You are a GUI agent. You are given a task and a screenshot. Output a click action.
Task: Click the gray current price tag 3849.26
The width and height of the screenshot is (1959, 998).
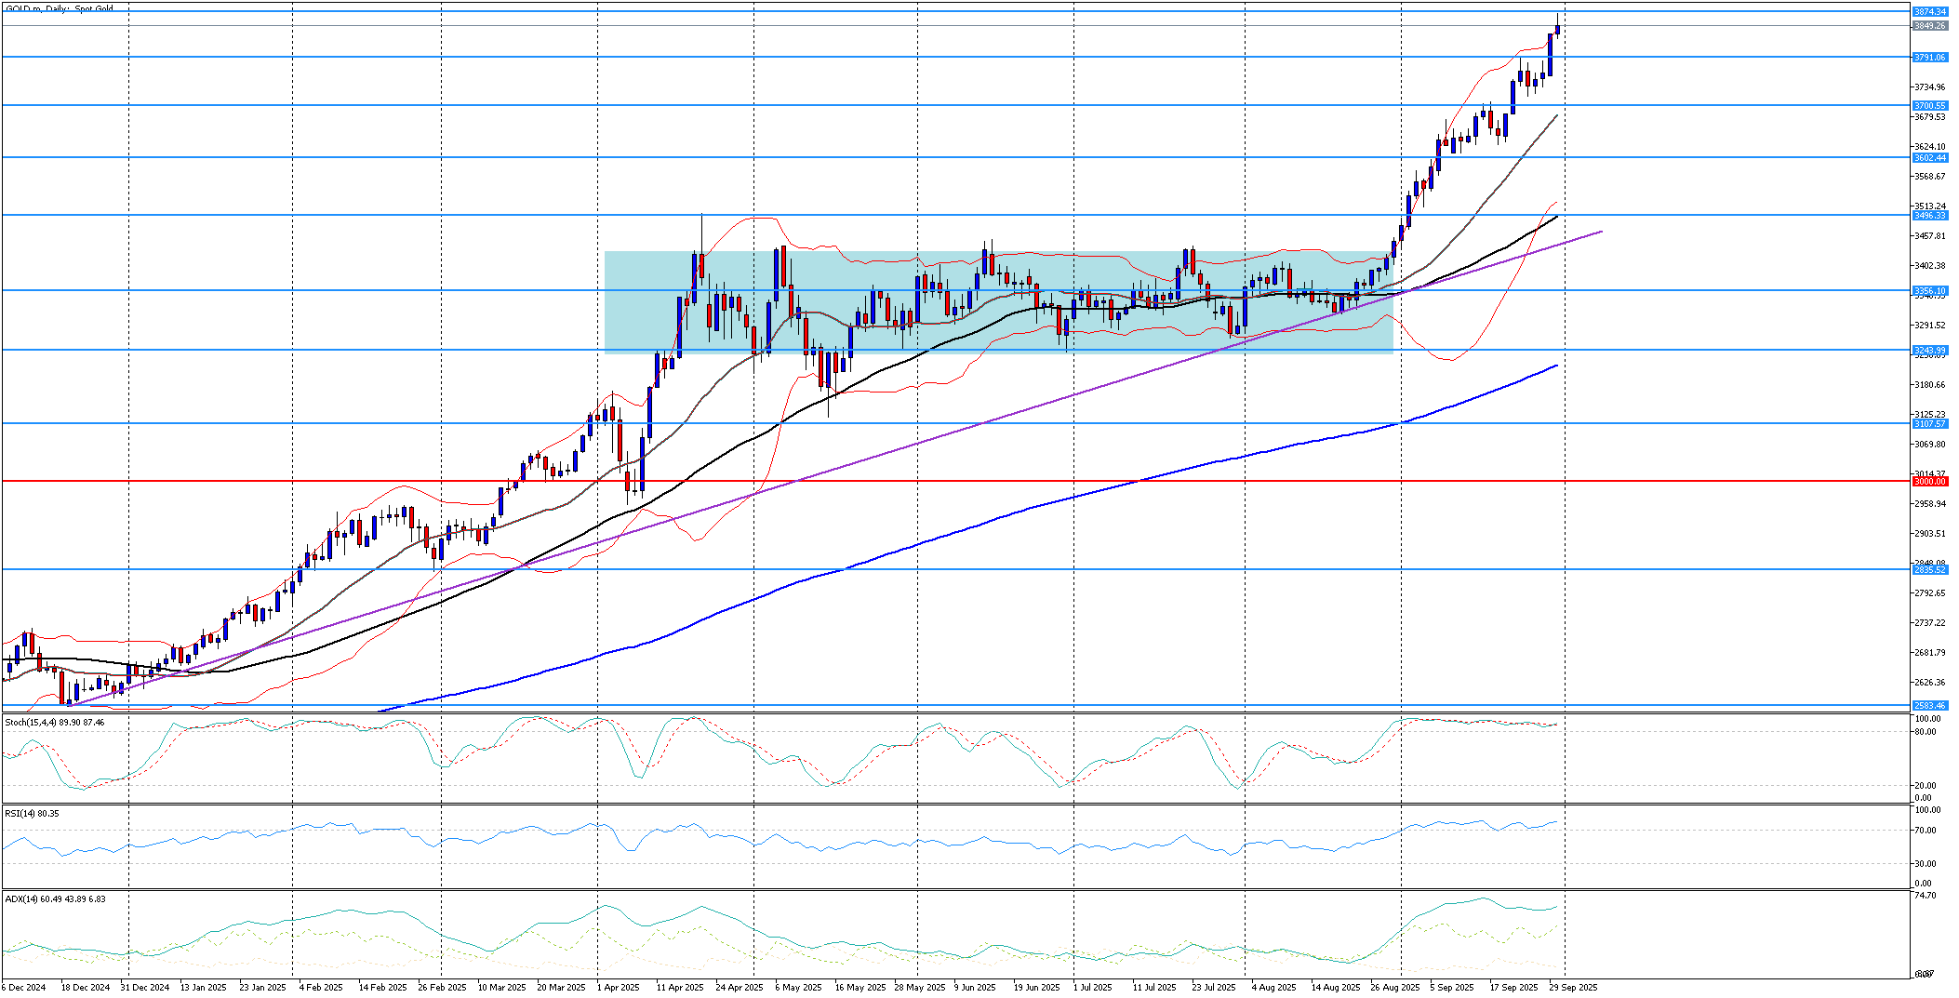click(x=1929, y=26)
